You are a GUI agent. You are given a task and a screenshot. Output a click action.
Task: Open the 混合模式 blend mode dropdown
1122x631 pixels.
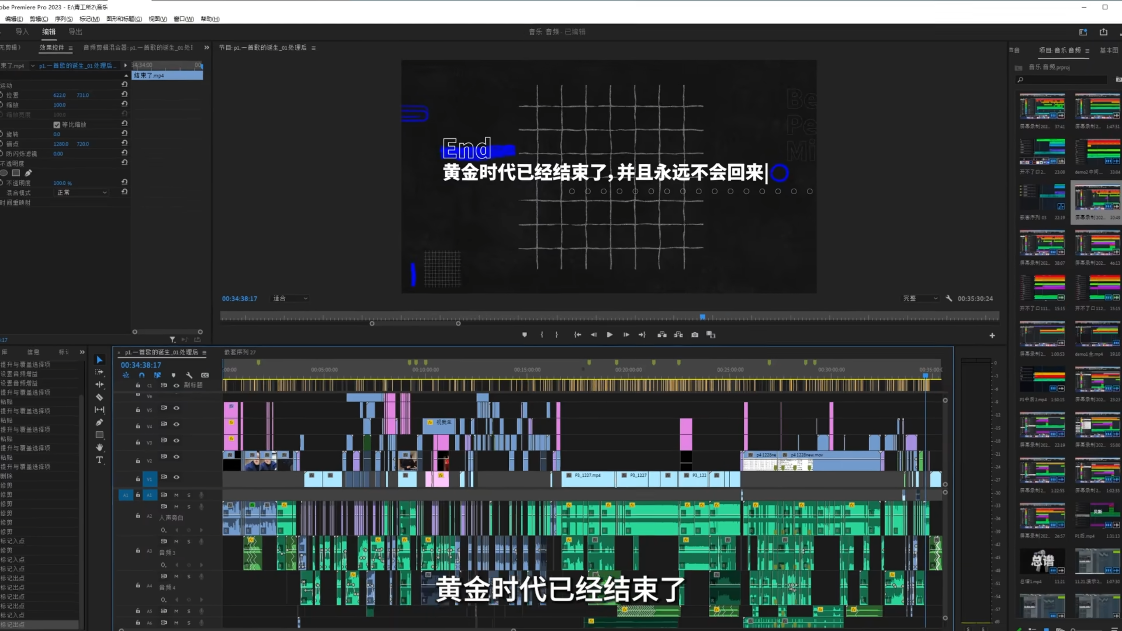[x=82, y=192]
